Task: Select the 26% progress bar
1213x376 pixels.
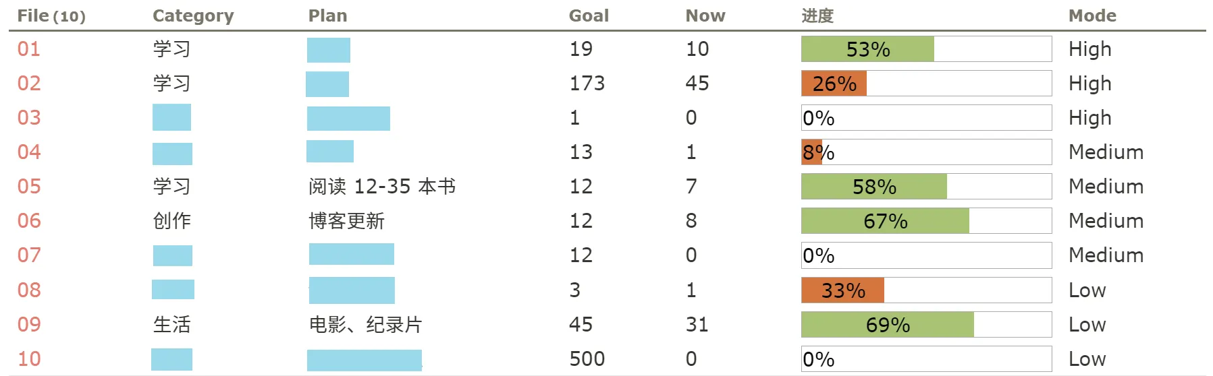Action: tap(926, 84)
